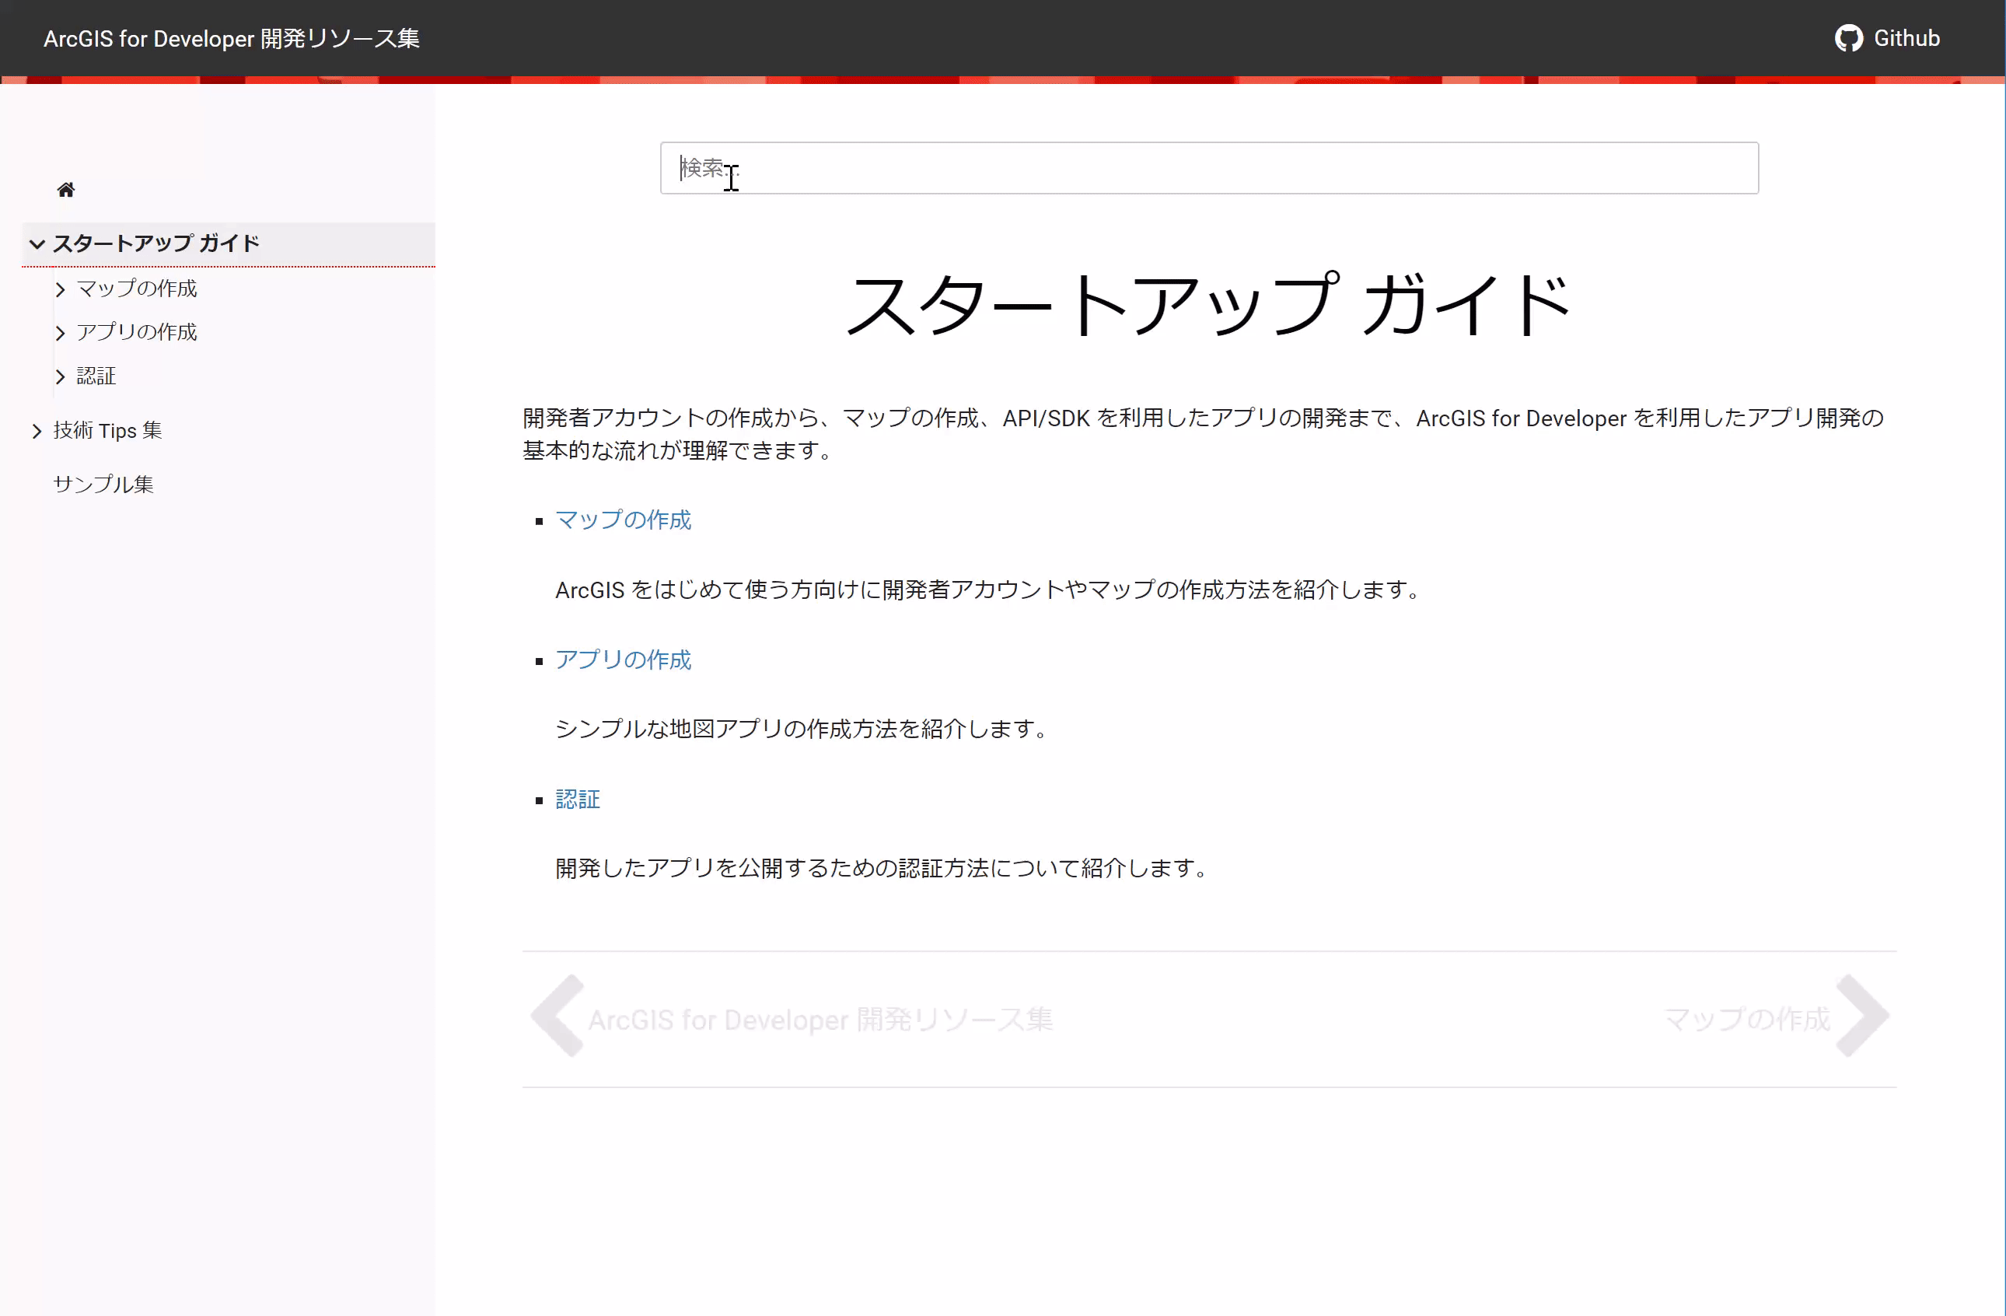The width and height of the screenshot is (2006, 1316).
Task: Open サンプル集 in the sidebar
Action: pyautogui.click(x=103, y=484)
